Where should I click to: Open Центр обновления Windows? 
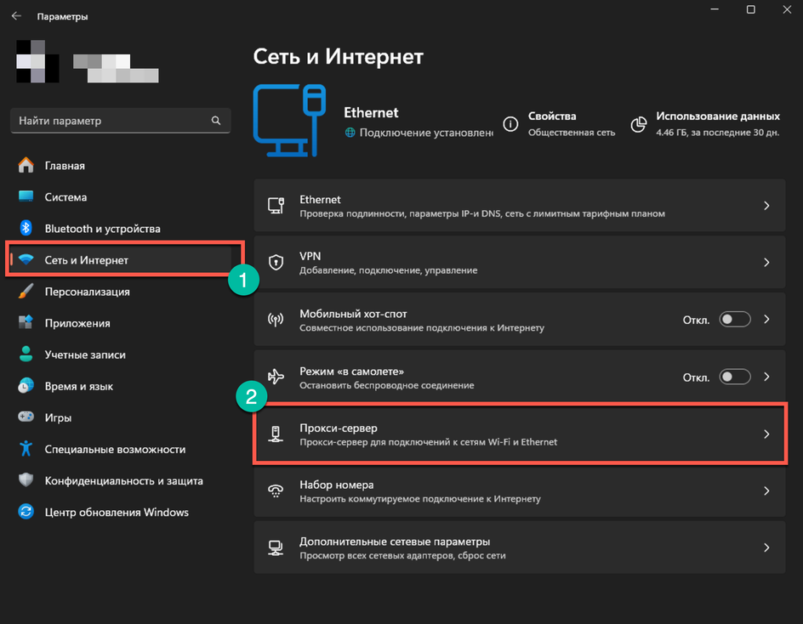[120, 512]
